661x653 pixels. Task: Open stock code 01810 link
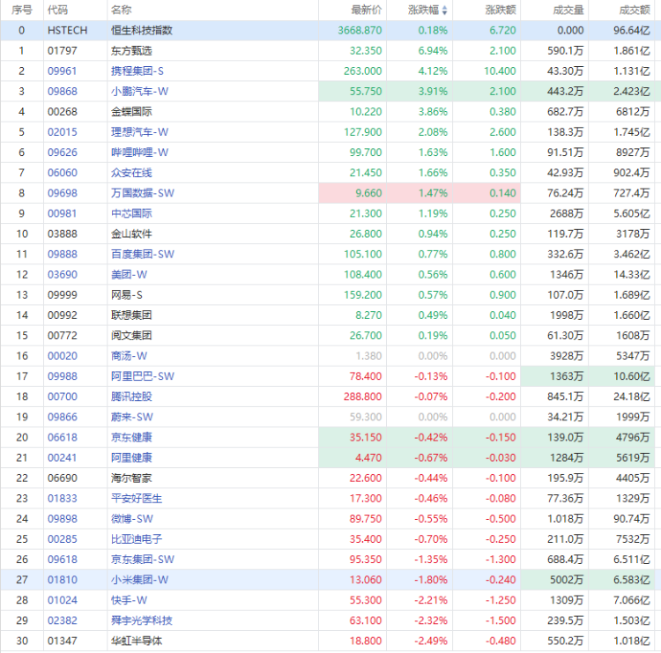click(63, 580)
